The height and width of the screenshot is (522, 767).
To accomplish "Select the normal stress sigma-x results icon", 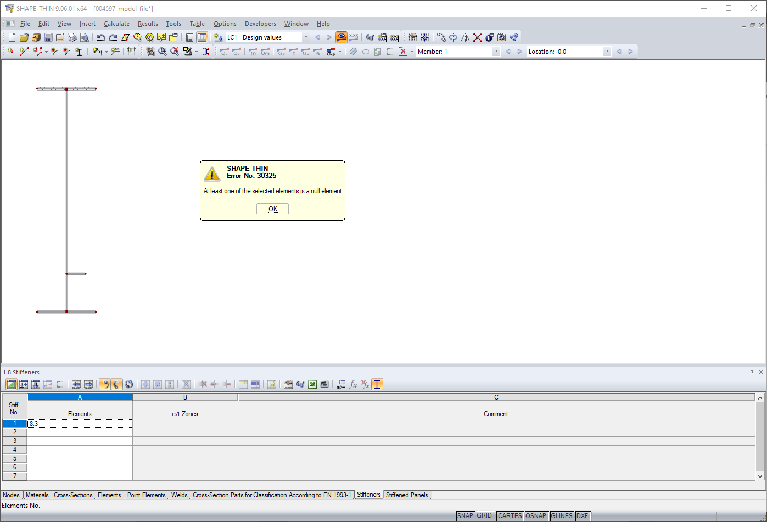I will (281, 51).
